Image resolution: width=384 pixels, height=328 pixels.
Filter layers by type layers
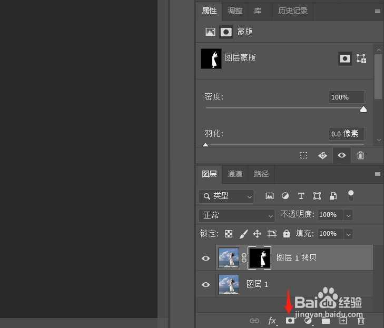coord(301,196)
